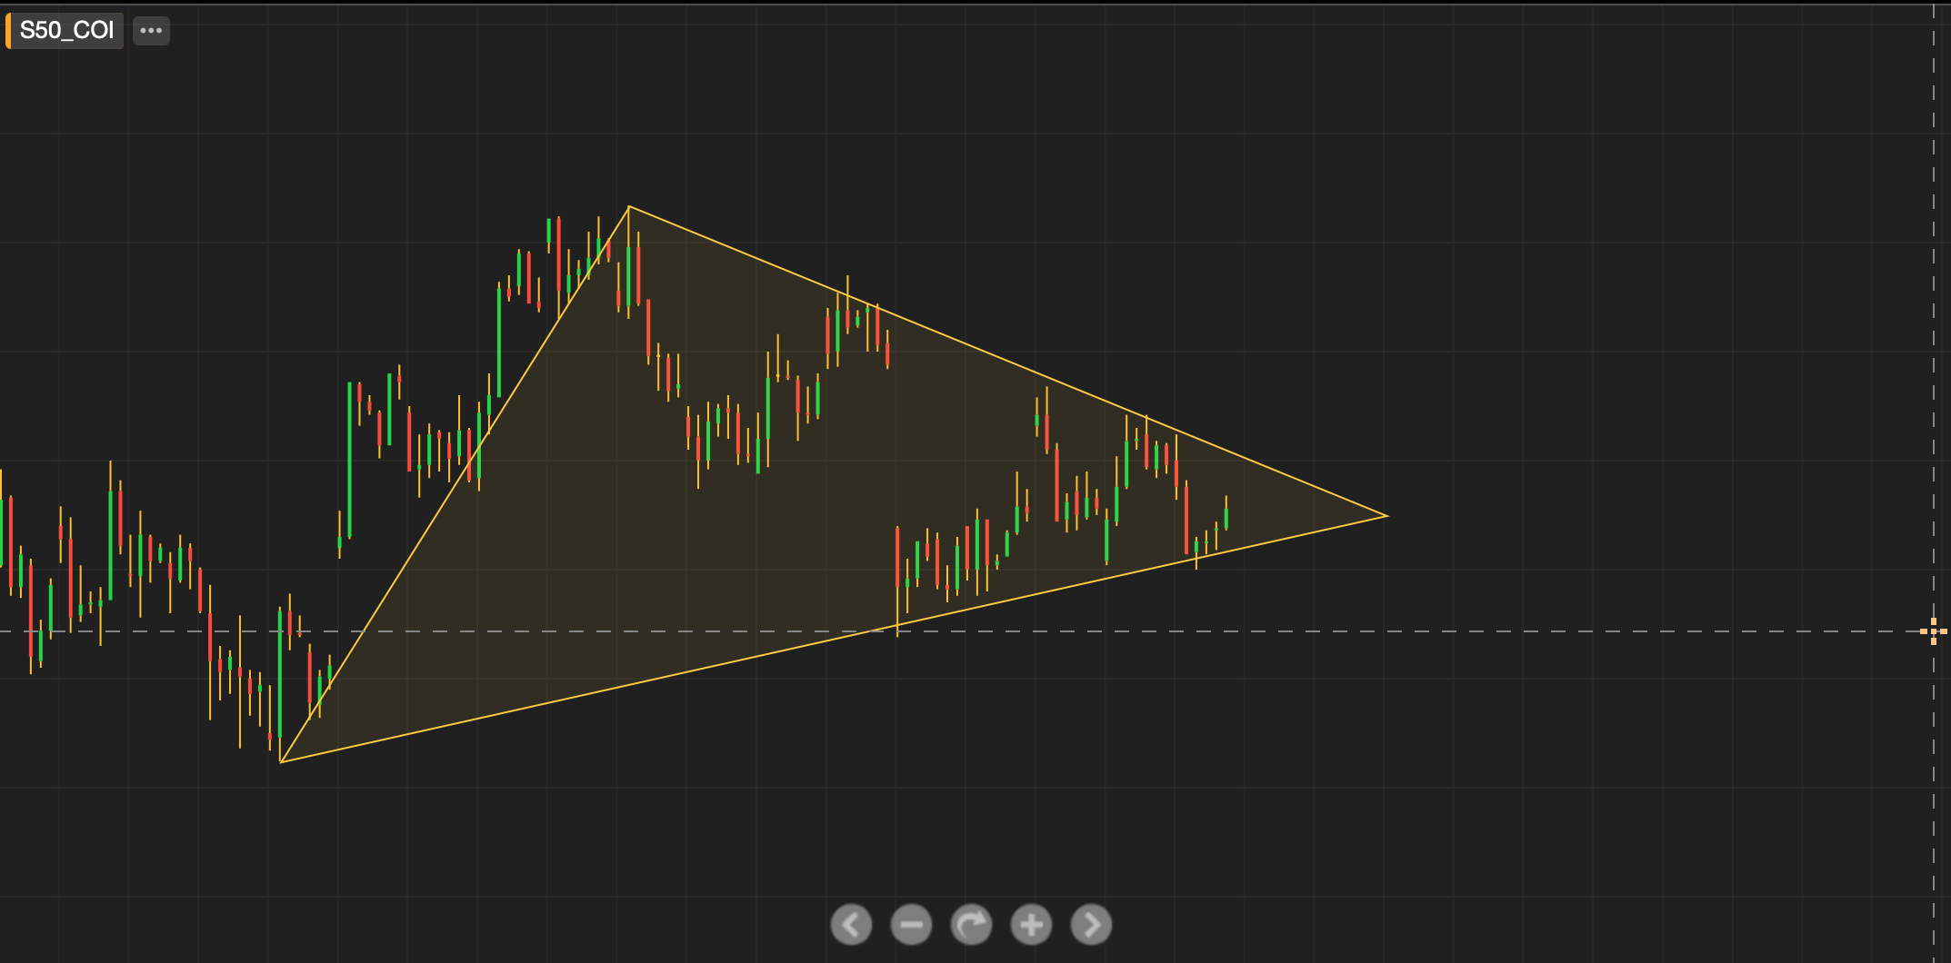This screenshot has height=963, width=1951.
Task: Select the S50_COI symbol label
Action: [x=67, y=31]
